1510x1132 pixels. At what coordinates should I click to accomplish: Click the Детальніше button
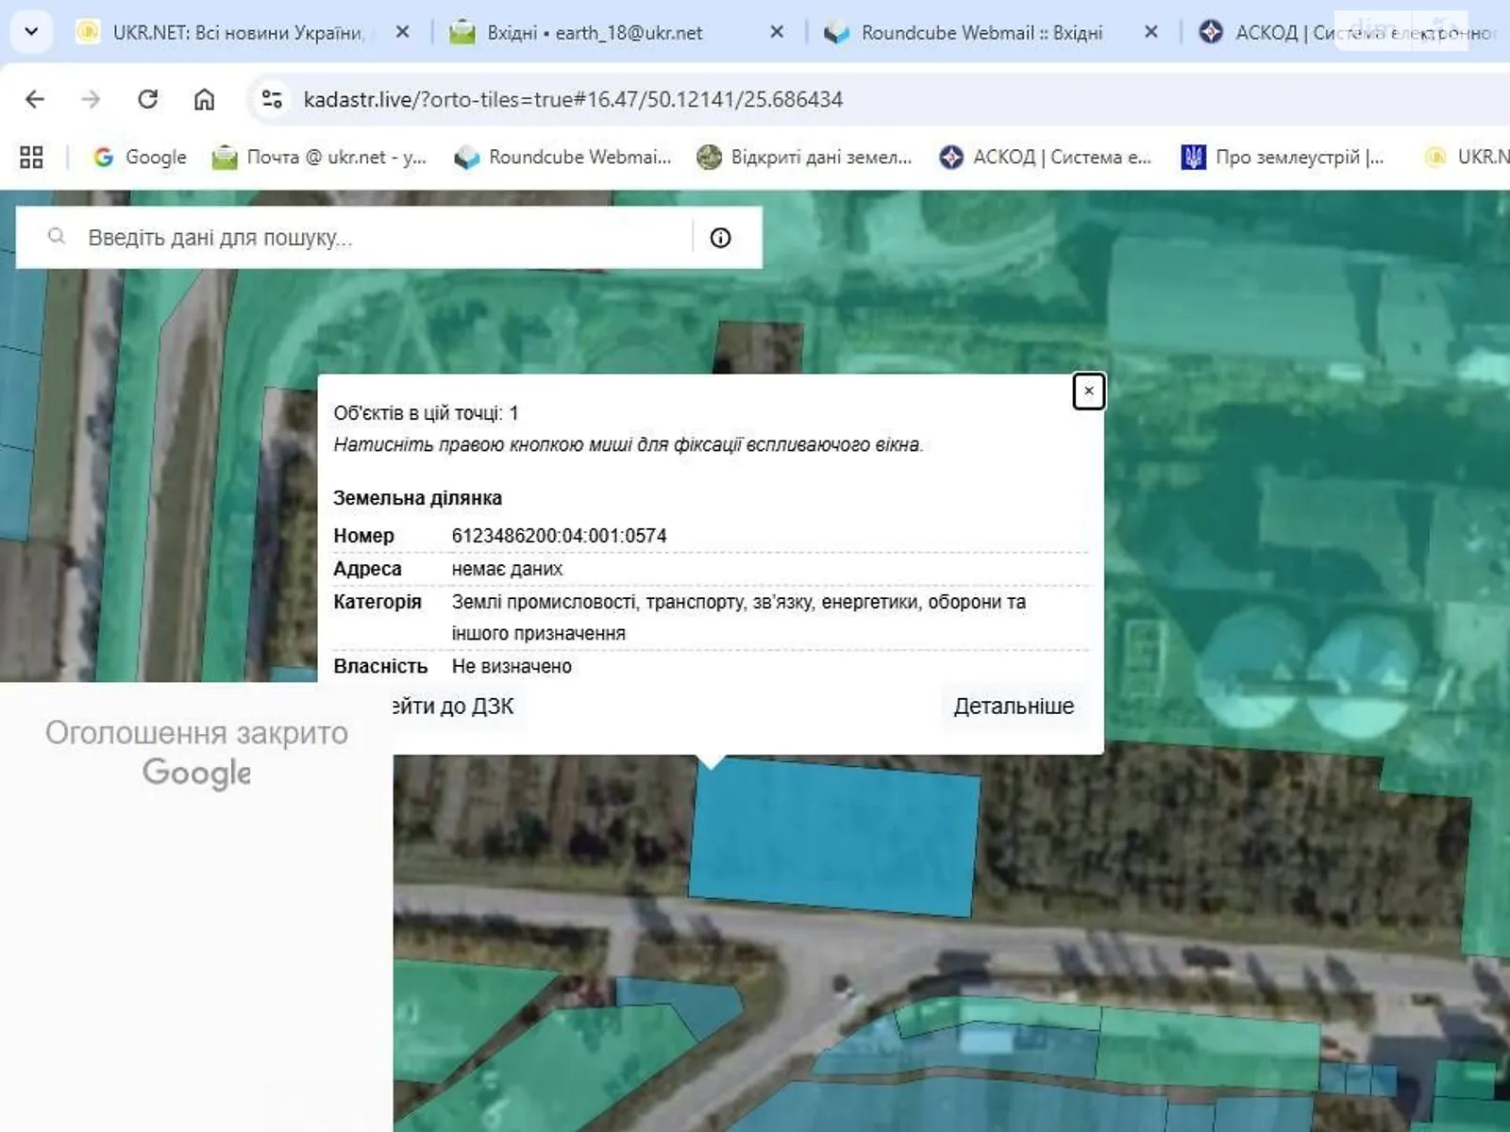tap(1013, 707)
